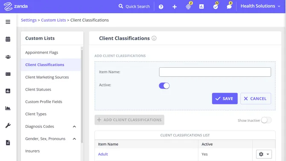286x161 pixels.
Task: Enable the Show Inactive toggle
Action: [x=266, y=120]
